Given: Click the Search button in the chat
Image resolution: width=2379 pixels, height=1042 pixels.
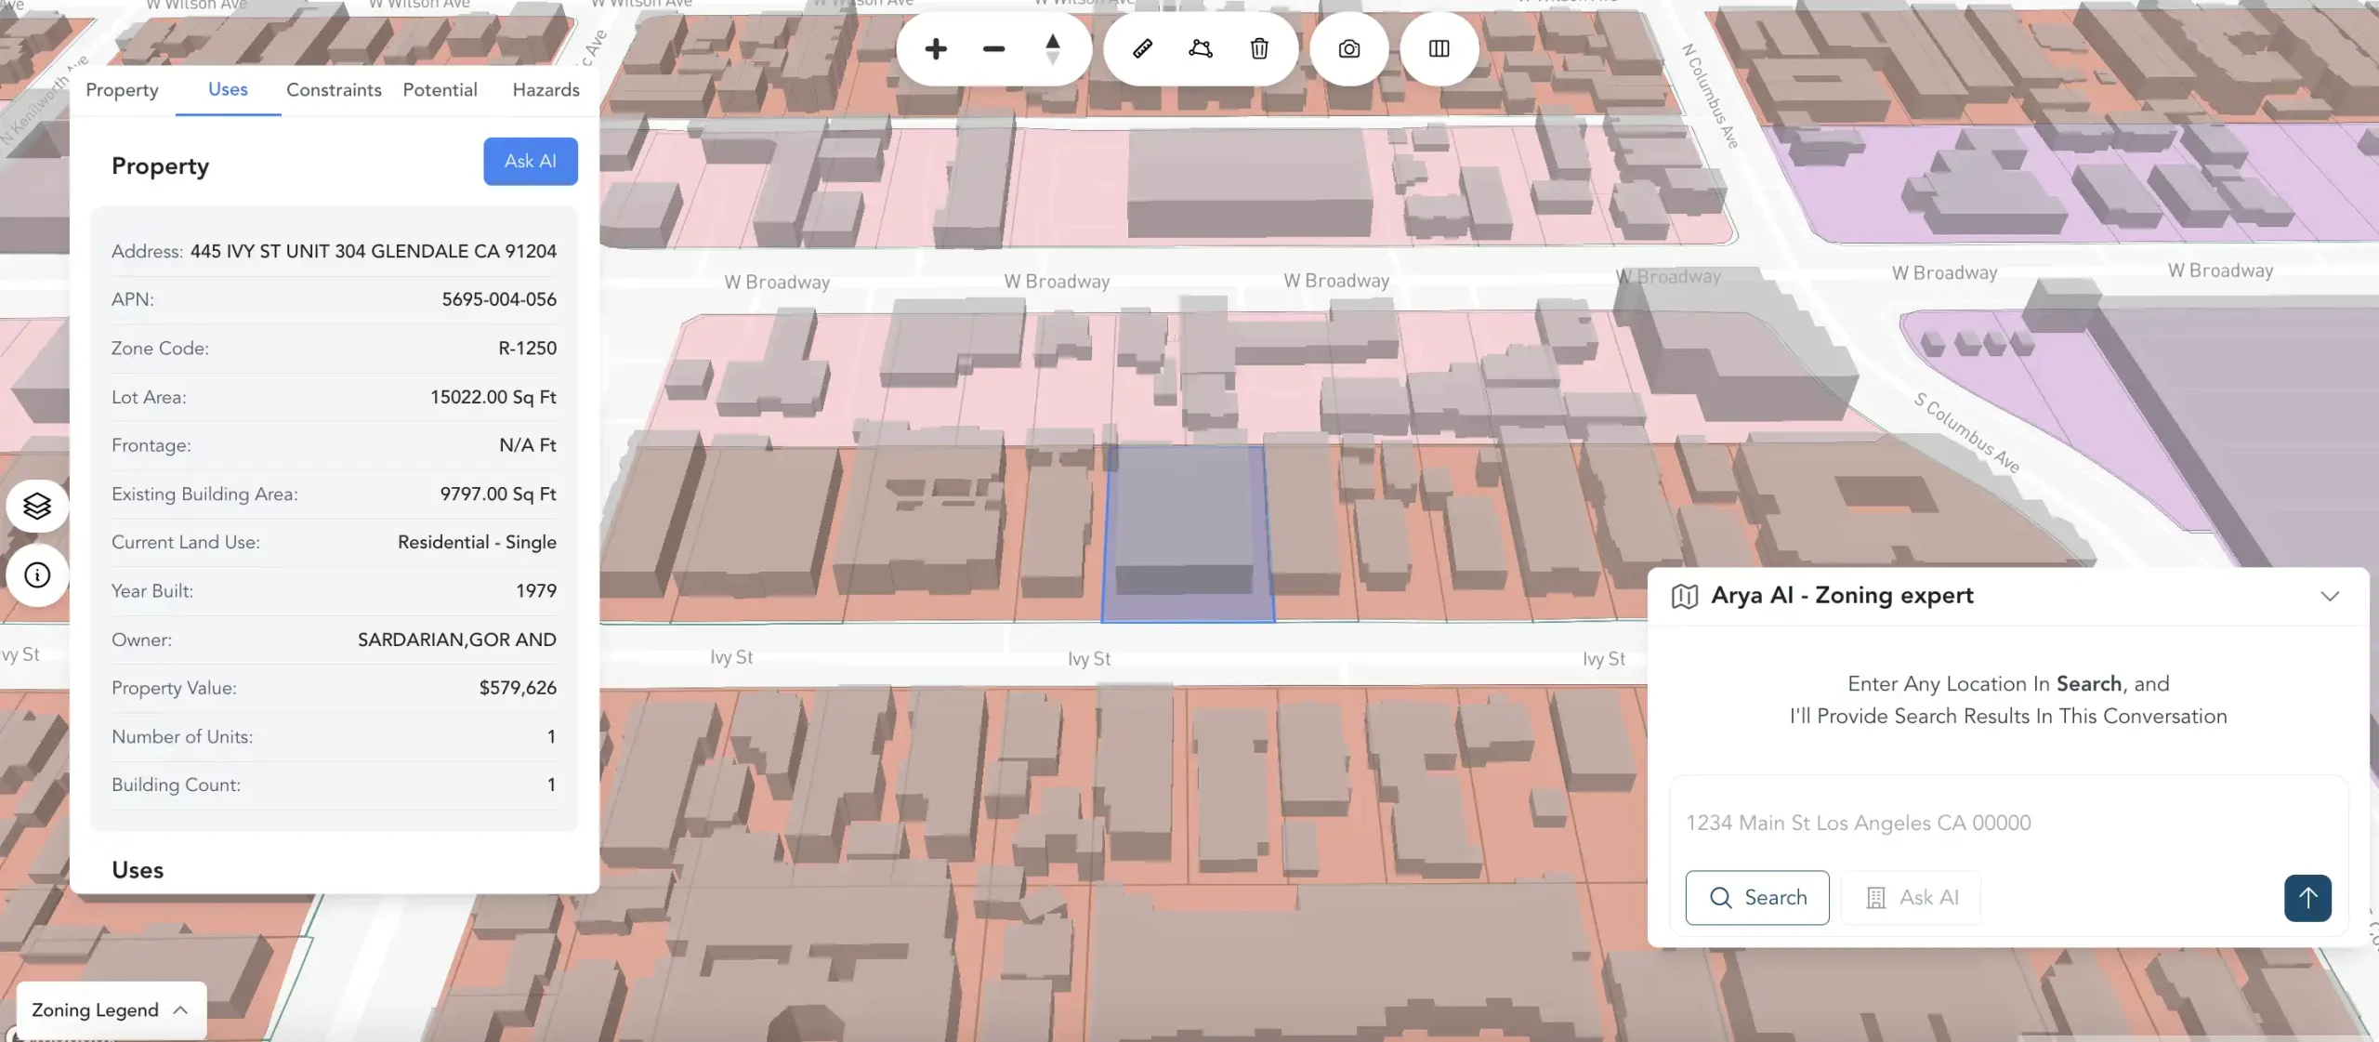Looking at the screenshot, I should 1757,897.
